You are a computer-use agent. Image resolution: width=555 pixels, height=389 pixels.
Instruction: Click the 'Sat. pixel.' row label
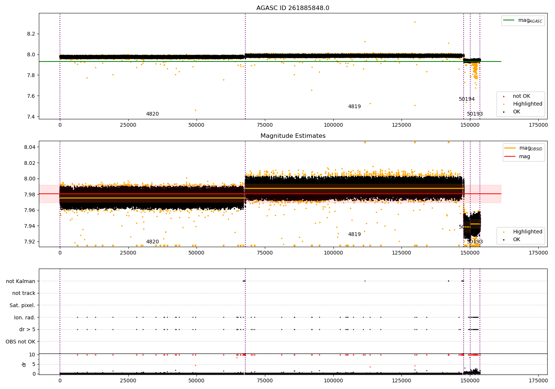point(23,305)
